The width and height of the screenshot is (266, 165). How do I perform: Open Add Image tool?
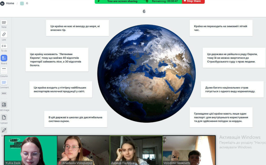click(x=4, y=105)
